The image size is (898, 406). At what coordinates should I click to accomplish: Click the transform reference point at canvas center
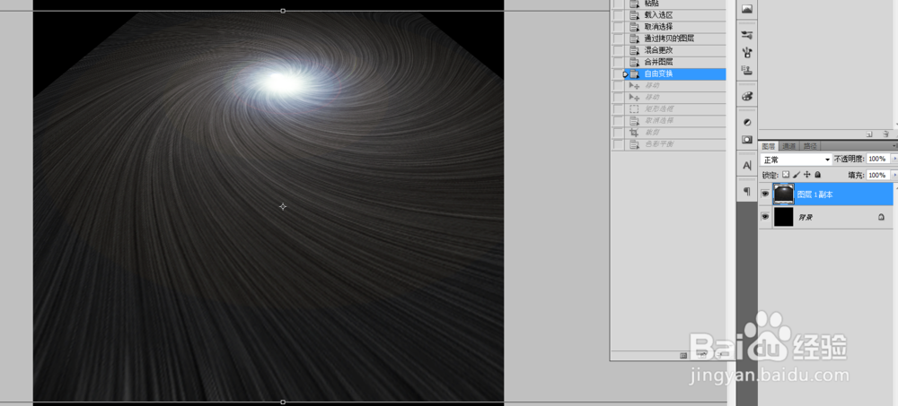coord(283,206)
